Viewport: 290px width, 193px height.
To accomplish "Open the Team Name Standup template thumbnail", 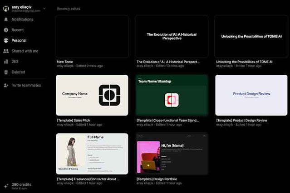I will point(172,95).
